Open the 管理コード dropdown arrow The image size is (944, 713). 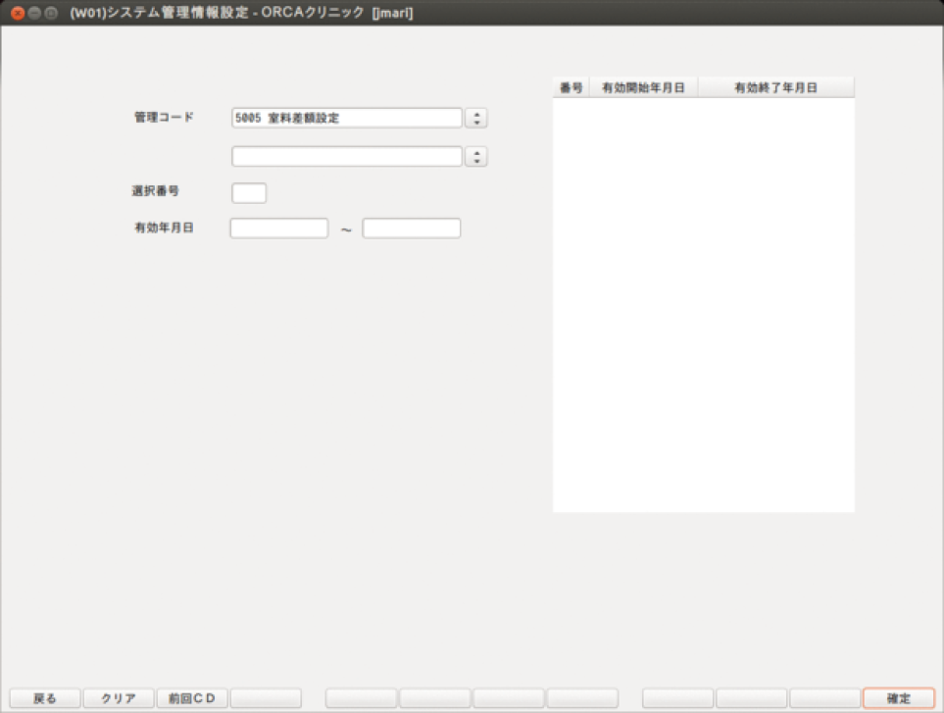tap(475, 118)
